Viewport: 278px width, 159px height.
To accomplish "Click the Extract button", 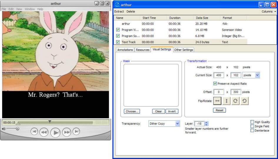I will click(x=119, y=11).
